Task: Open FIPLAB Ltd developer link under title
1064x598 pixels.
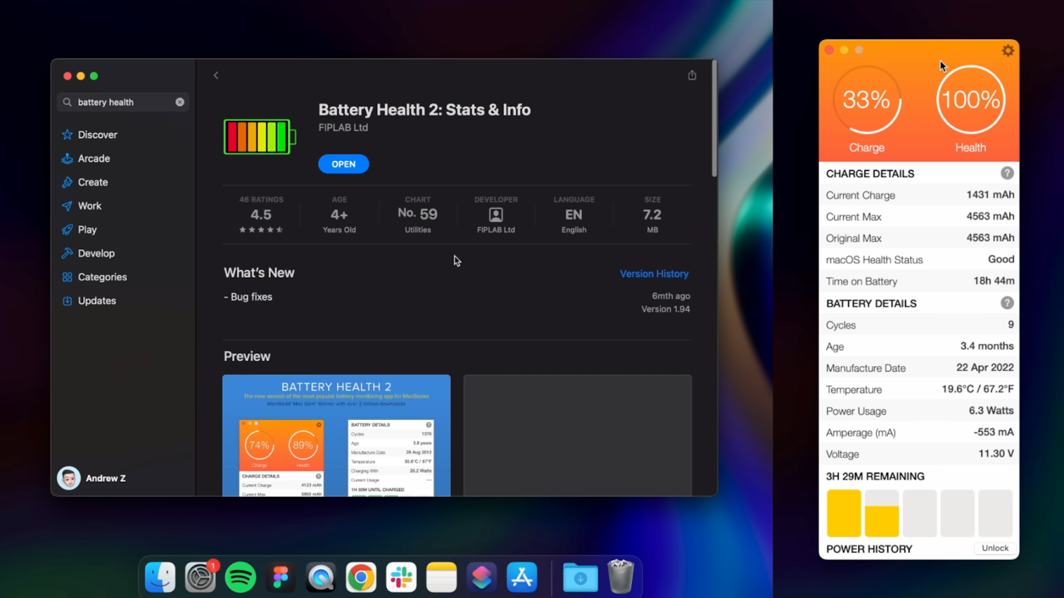Action: pos(343,128)
